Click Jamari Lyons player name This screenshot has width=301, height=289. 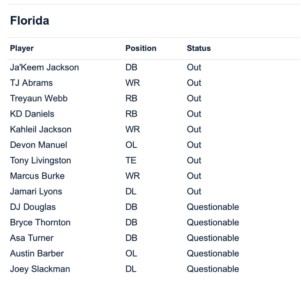pos(36,191)
